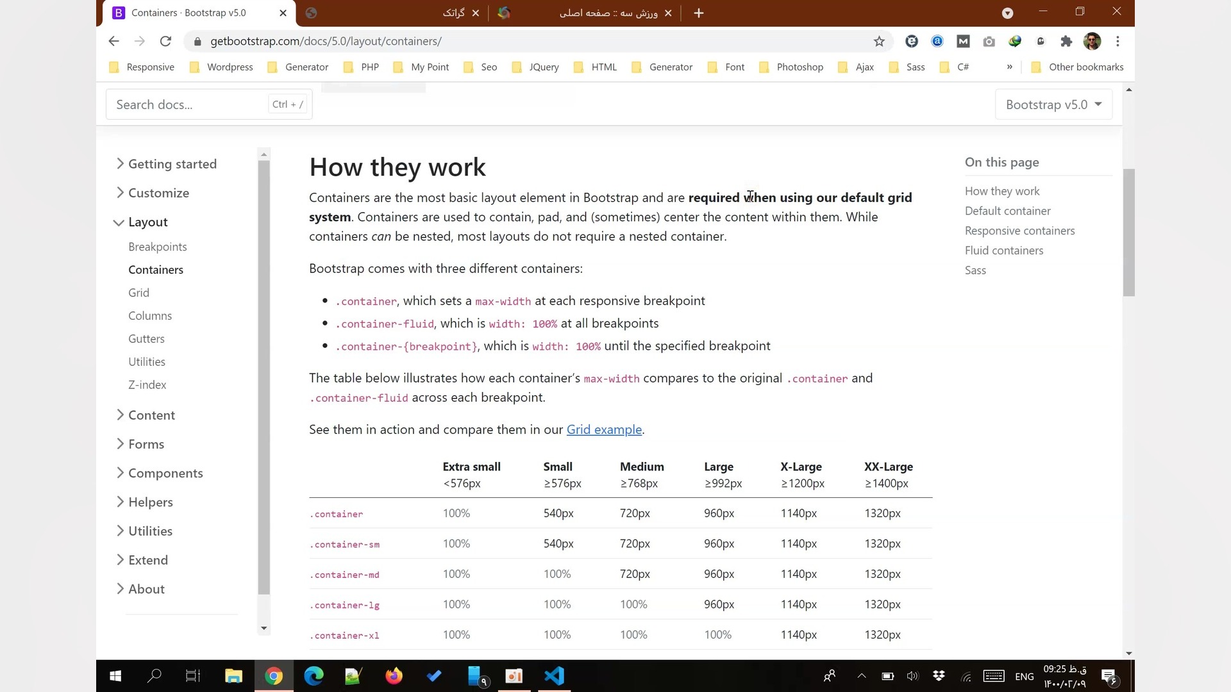
Task: Show hidden system tray icons
Action: coord(862,676)
